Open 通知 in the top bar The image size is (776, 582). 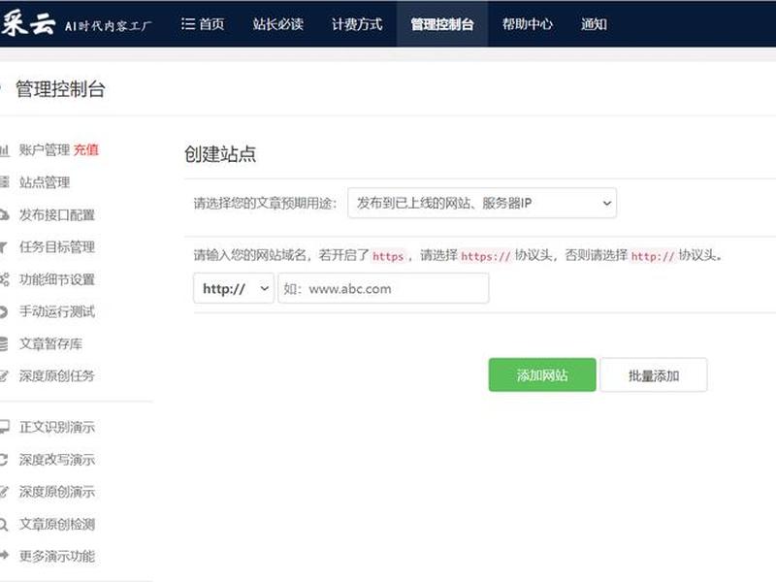coord(594,23)
